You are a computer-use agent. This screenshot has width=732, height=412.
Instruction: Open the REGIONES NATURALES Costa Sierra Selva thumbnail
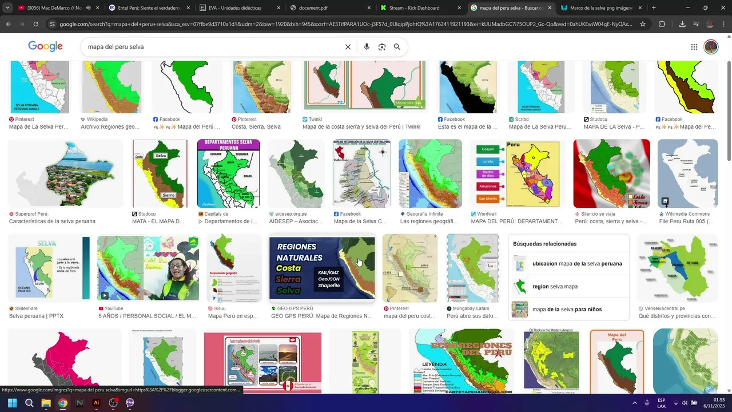click(322, 268)
